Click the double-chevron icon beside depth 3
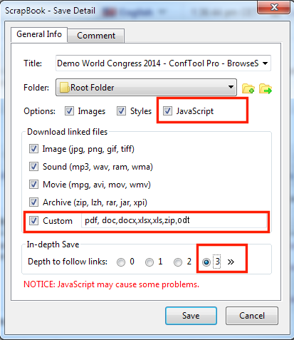Screen dimensions: 294x340 [x=231, y=262]
